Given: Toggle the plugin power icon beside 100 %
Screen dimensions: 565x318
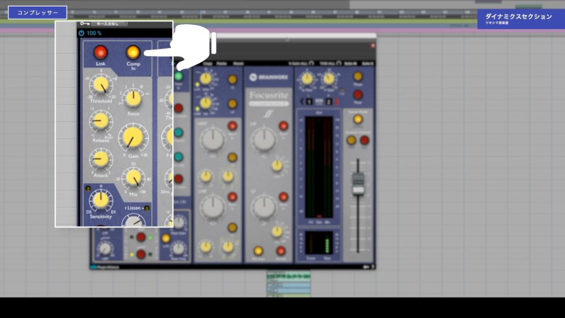Looking at the screenshot, I should (82, 33).
